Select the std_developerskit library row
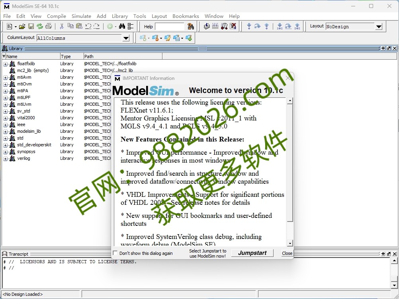The width and height of the screenshot is (399, 299). point(34,145)
